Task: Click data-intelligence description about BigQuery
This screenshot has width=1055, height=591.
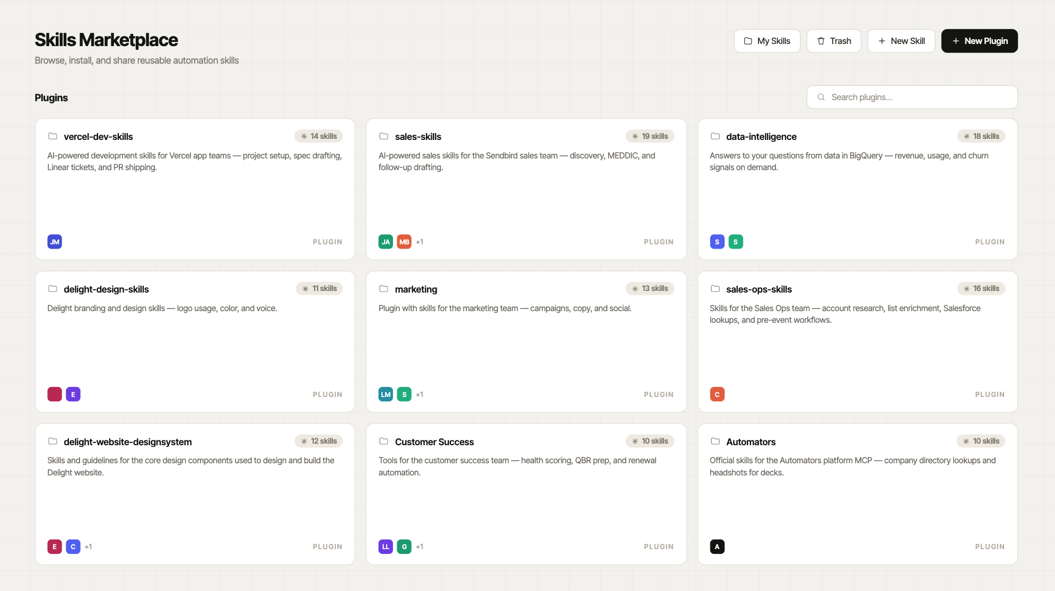Action: 849,161
